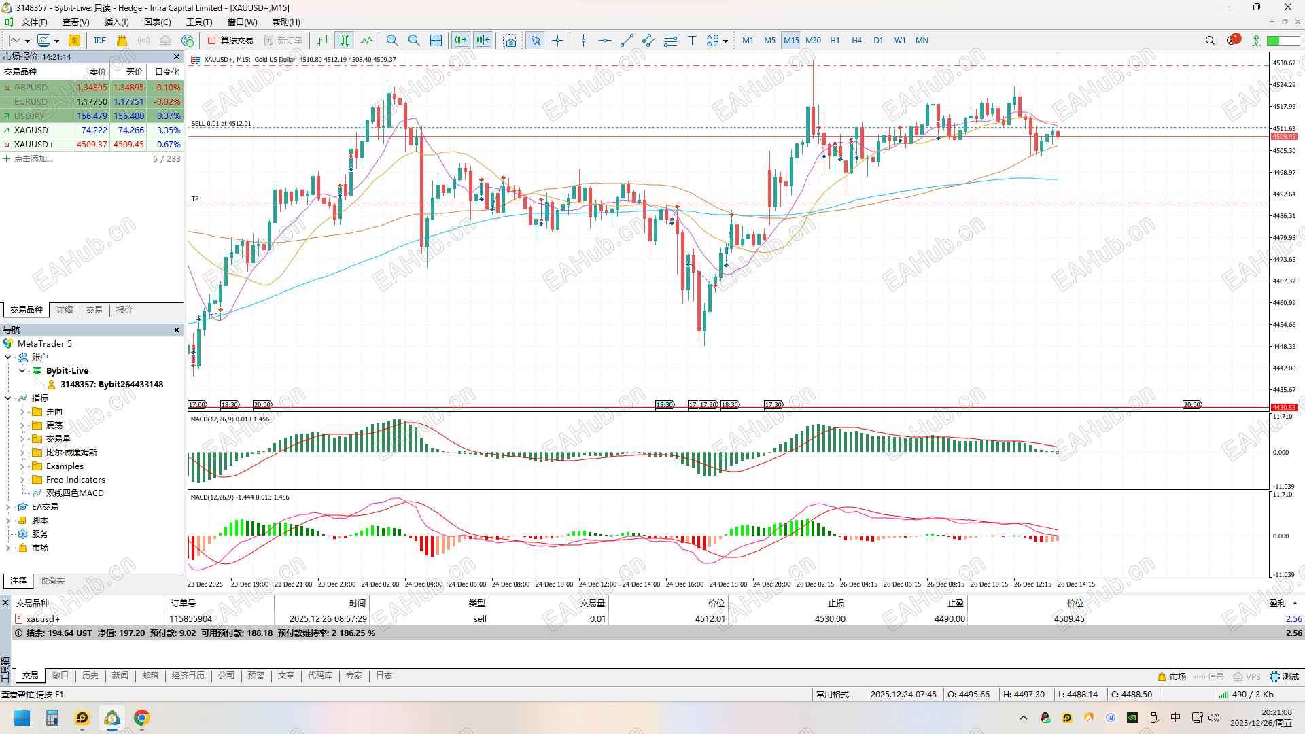Switch chart to candlestick display
This screenshot has width=1305, height=734.
pyautogui.click(x=345, y=41)
